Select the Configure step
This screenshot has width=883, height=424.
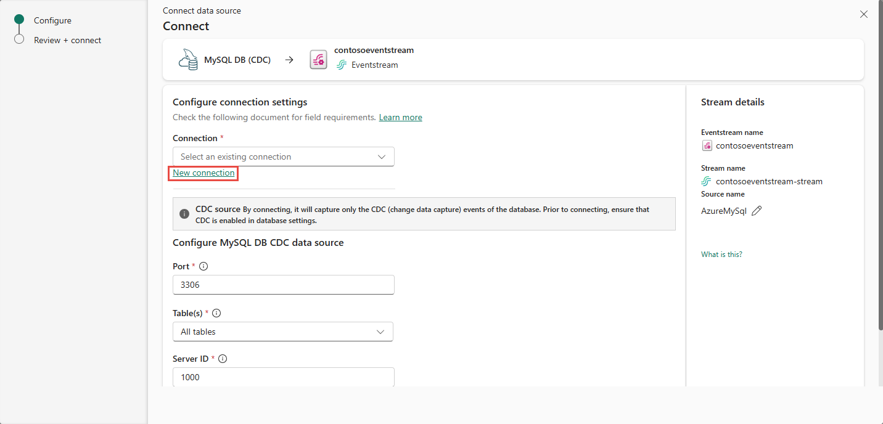point(52,20)
